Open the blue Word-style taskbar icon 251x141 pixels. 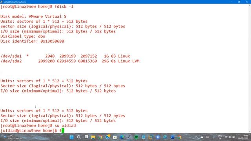[172, 137]
